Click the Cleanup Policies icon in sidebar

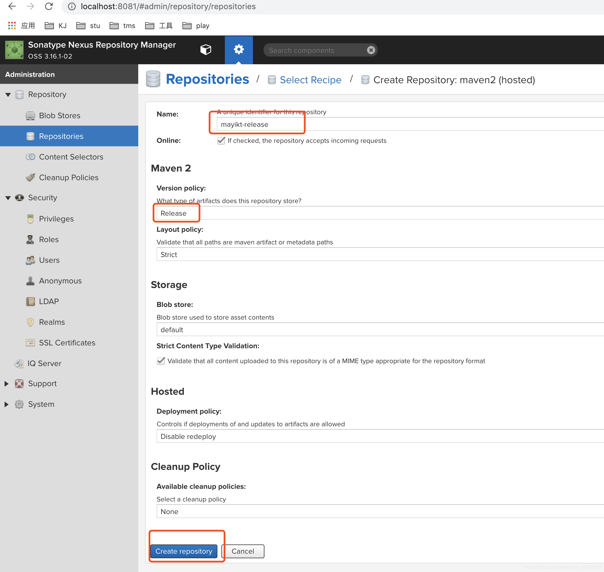click(x=30, y=177)
